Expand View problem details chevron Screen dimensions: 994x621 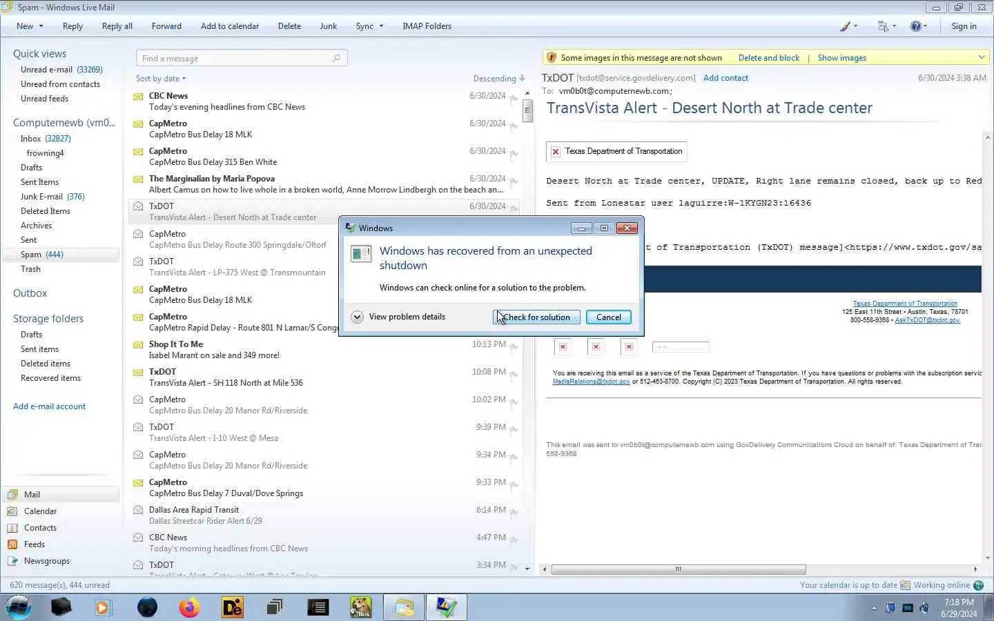(x=357, y=317)
